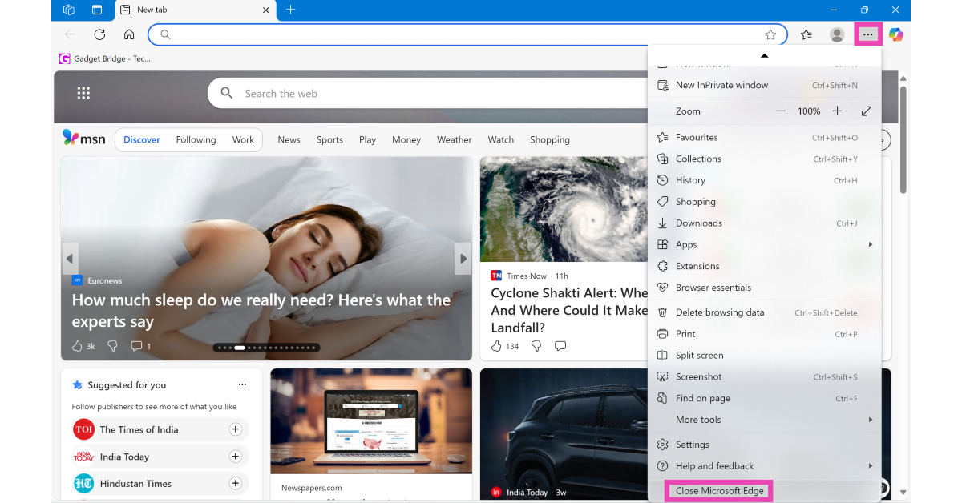The width and height of the screenshot is (962, 503).
Task: Choose Close Microsoft Edge
Action: 719,491
